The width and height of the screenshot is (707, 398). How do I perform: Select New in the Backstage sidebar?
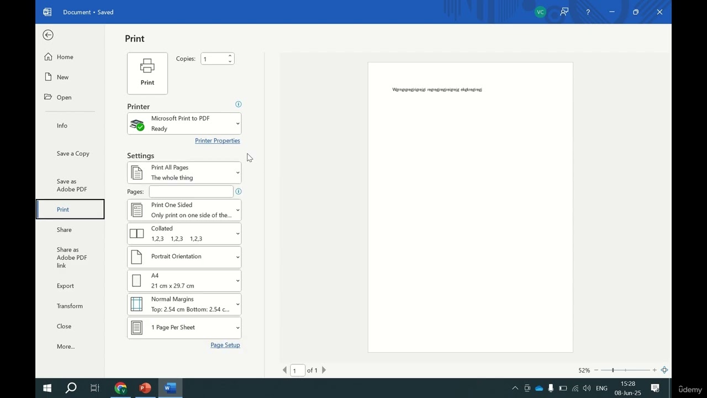(70, 77)
